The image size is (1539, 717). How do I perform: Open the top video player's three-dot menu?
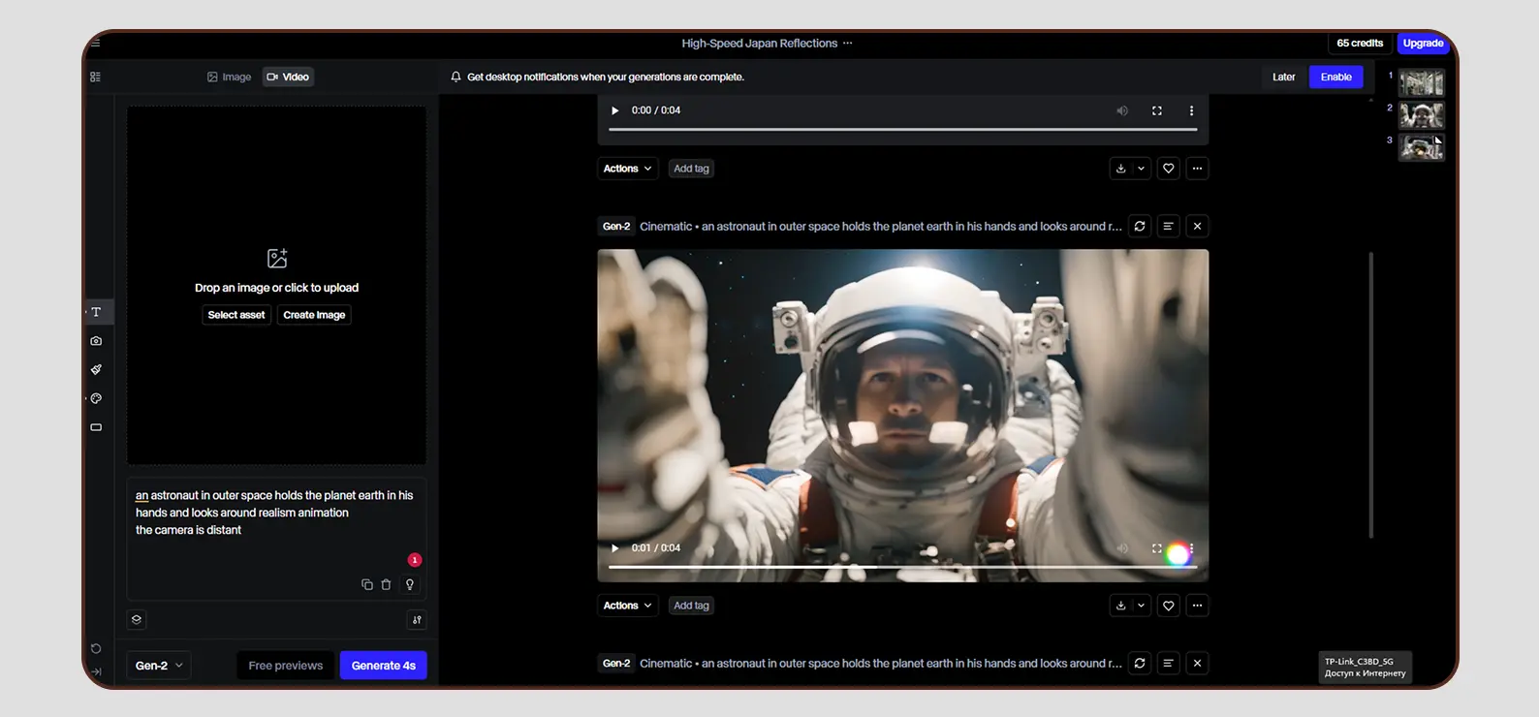[1191, 110]
